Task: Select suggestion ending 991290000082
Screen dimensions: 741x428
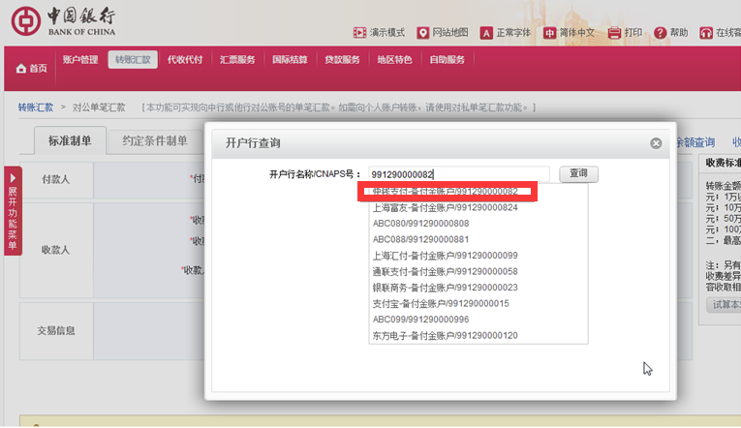Action: 446,192
